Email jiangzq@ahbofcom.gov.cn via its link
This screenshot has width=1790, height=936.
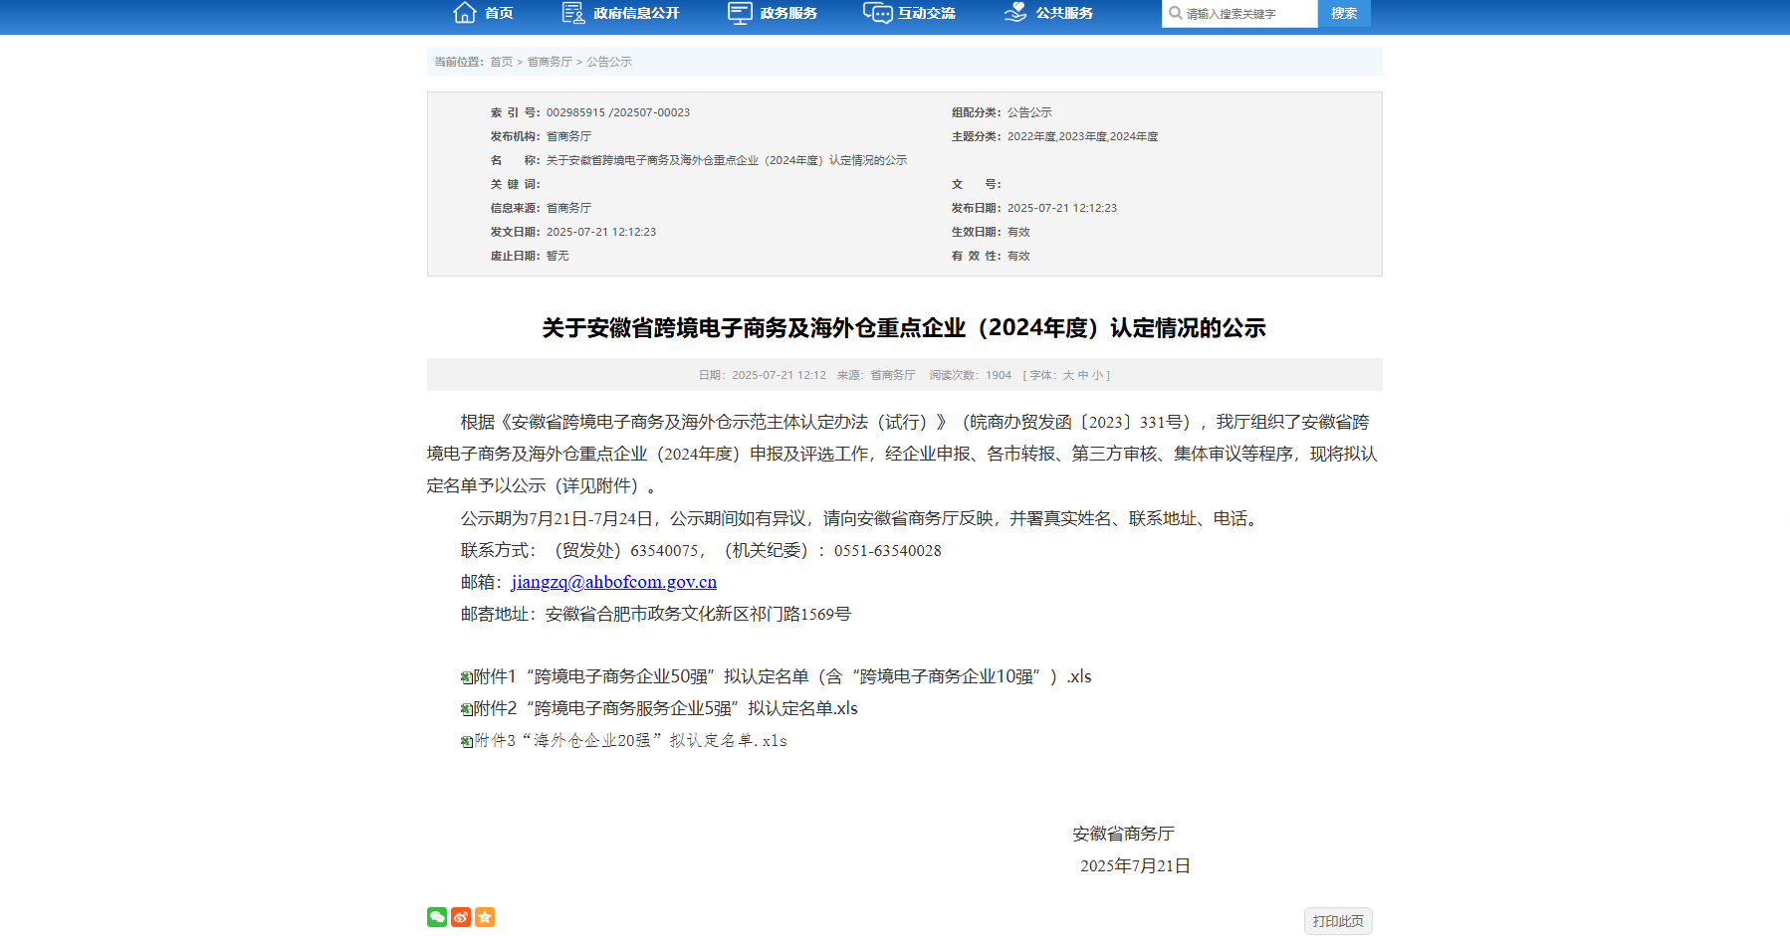click(614, 581)
